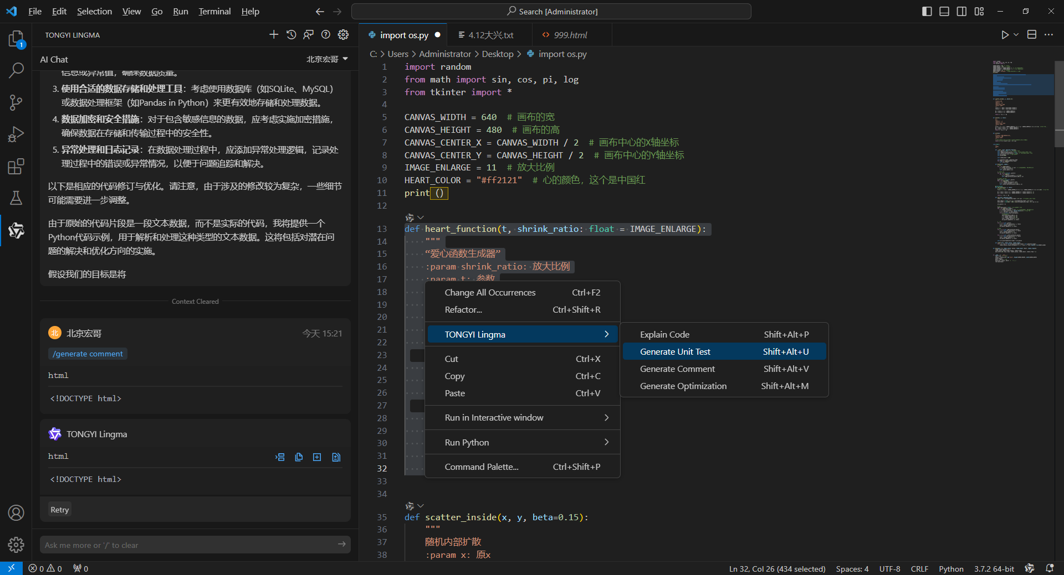
Task: Open the Terminal menu
Action: click(214, 11)
